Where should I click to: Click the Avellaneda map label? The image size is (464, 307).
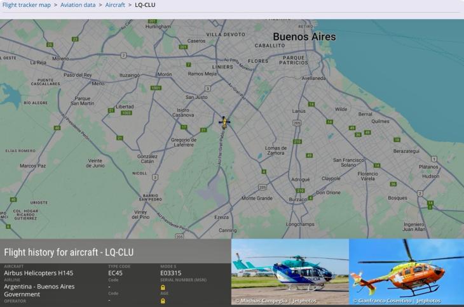313,78
